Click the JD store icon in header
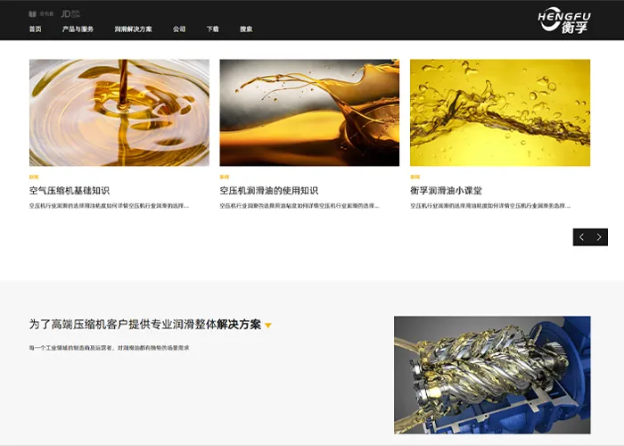624x446 pixels. [x=70, y=14]
